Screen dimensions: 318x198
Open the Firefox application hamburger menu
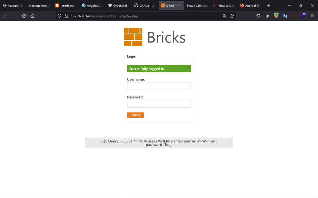click(312, 16)
